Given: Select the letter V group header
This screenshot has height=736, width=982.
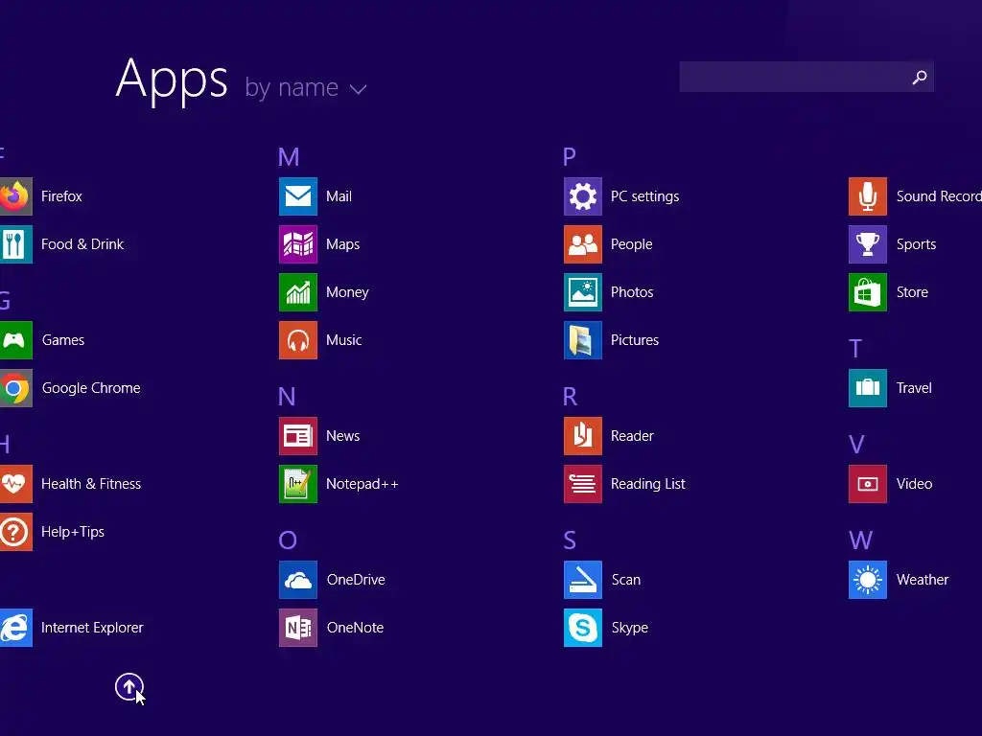Looking at the screenshot, I should [x=856, y=445].
